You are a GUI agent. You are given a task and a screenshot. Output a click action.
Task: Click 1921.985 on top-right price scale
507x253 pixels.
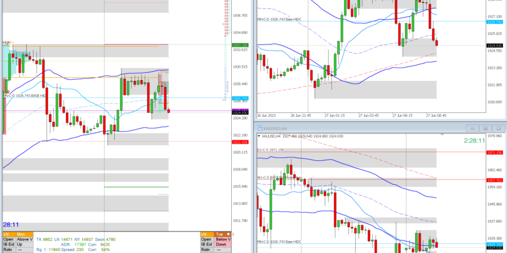point(495,85)
